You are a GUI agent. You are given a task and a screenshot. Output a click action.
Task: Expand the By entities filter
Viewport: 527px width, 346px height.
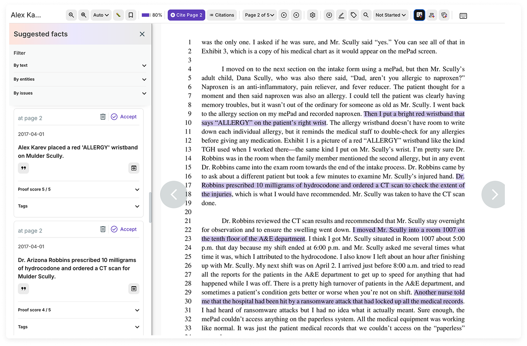[80, 79]
